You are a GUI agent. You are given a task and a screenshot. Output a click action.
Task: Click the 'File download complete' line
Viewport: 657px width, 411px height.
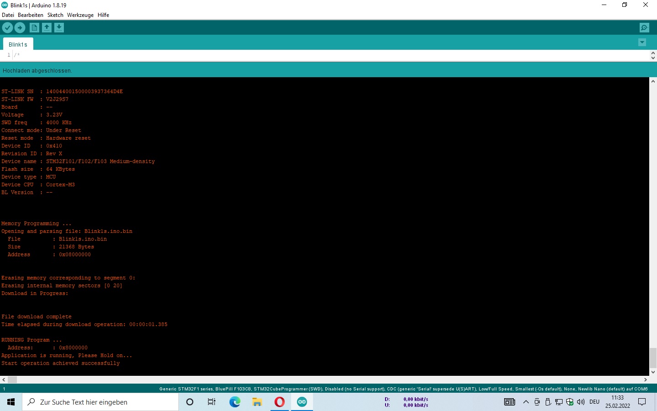36,316
